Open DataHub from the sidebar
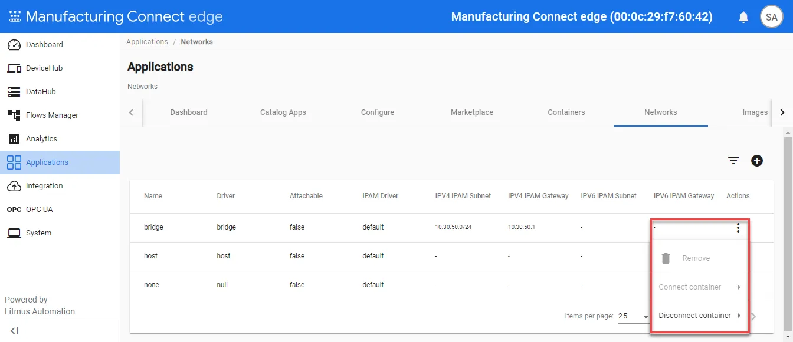Screen dimensions: 793x342 click(x=41, y=92)
